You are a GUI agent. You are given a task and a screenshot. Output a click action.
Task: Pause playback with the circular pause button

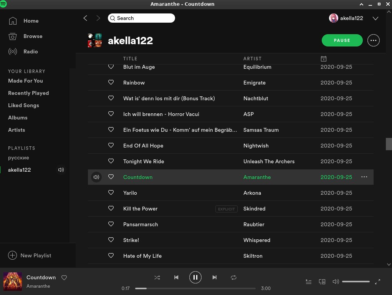(x=195, y=277)
